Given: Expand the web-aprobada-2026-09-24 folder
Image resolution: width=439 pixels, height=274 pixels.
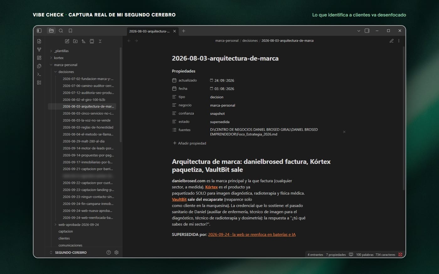Looking at the screenshot, I should [56, 225].
